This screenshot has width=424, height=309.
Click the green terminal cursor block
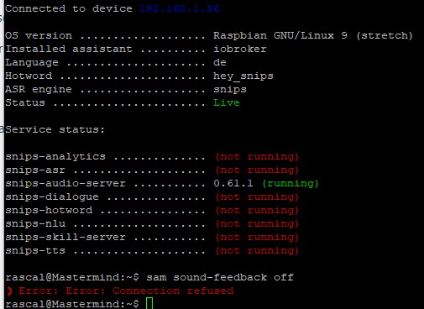point(149,303)
